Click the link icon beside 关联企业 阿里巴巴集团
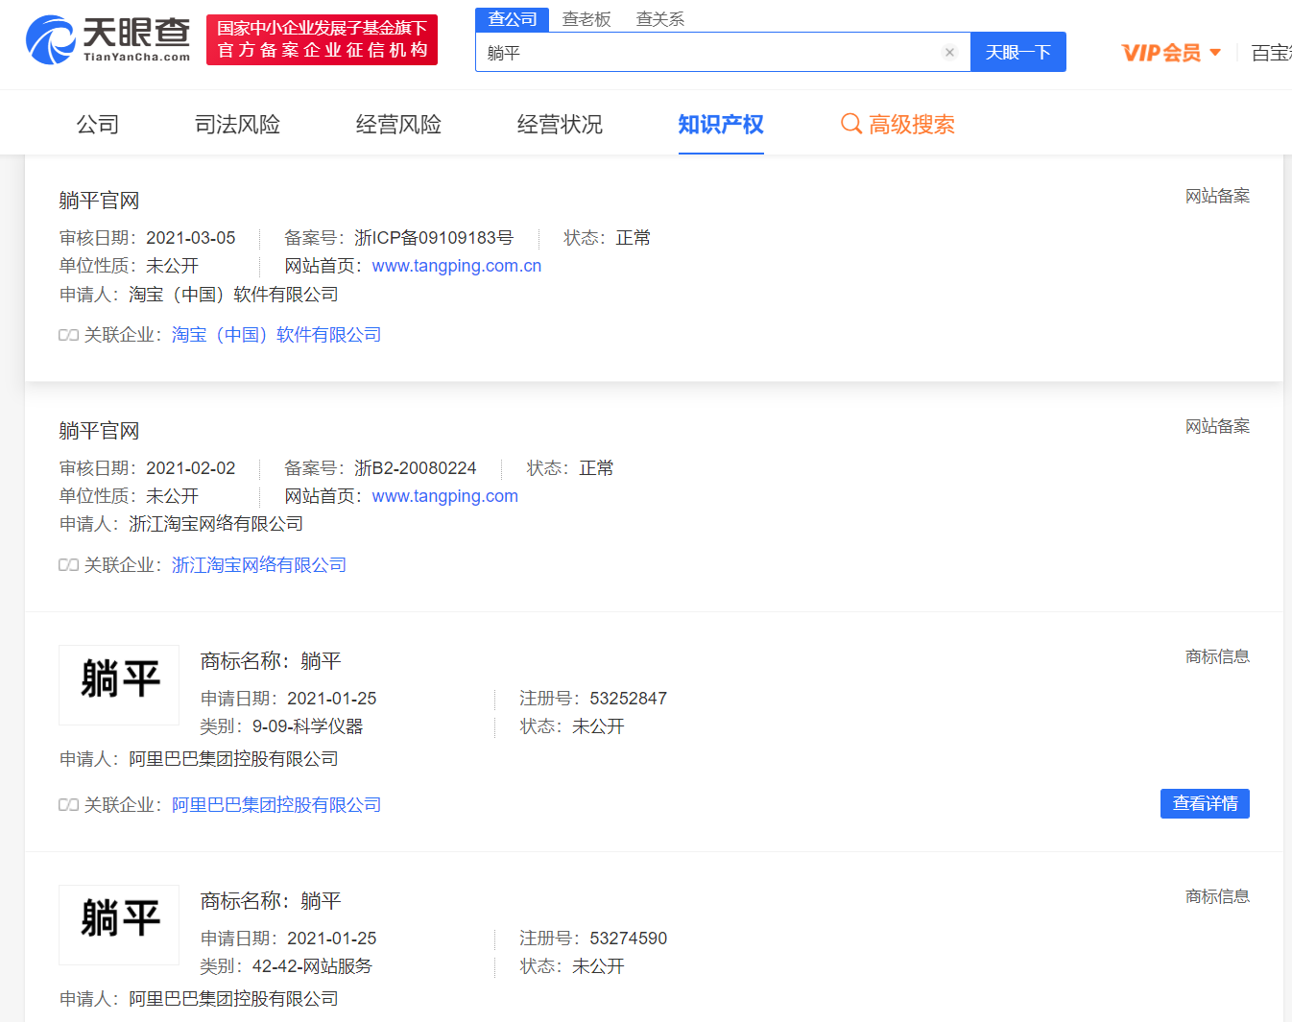 (x=68, y=805)
